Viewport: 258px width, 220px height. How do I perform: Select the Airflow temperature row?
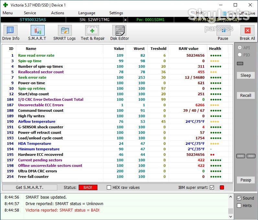(118, 122)
